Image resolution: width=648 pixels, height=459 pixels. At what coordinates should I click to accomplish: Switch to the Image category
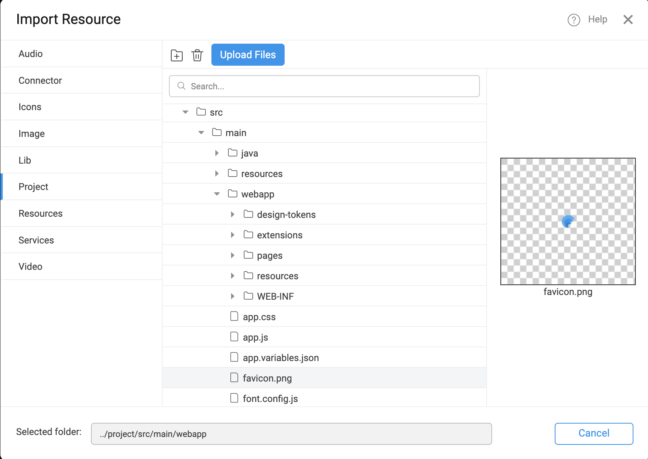click(x=31, y=133)
